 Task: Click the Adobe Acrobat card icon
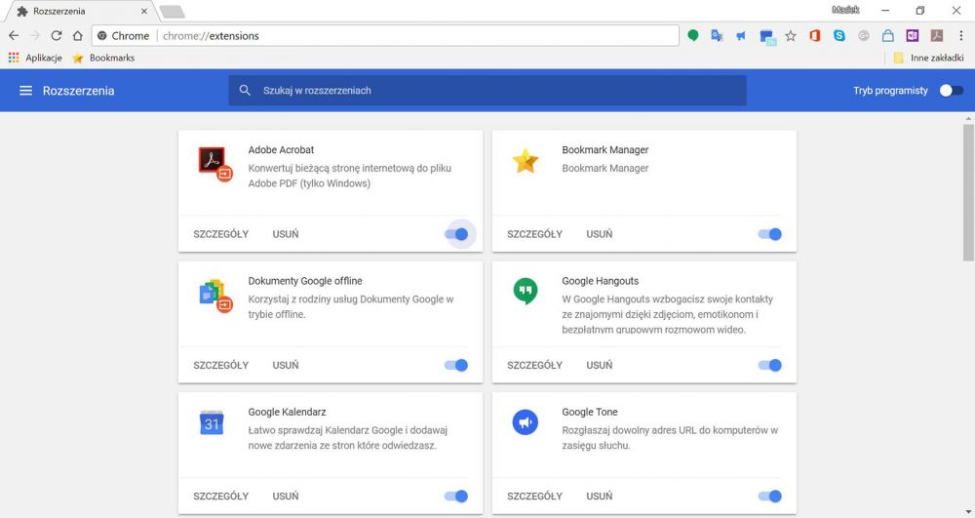tap(215, 163)
